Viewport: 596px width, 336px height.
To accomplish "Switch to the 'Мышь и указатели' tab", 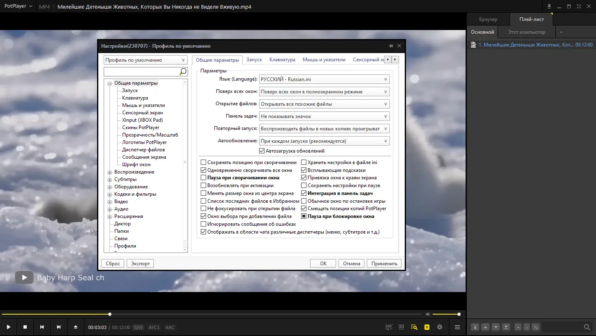I will (324, 60).
